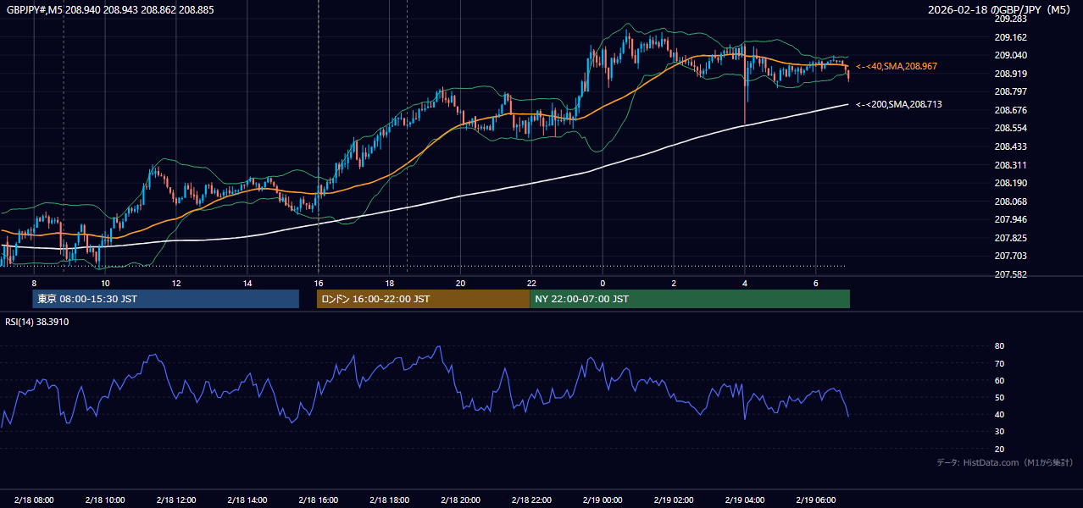
Task: Click hour label 0 under price chart
Action: coord(603,282)
